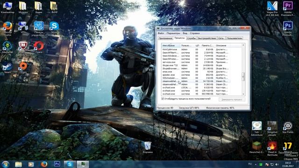This screenshot has height=168, width=299.
Task: Launch Opera browser from desktop
Action: coord(39,47)
